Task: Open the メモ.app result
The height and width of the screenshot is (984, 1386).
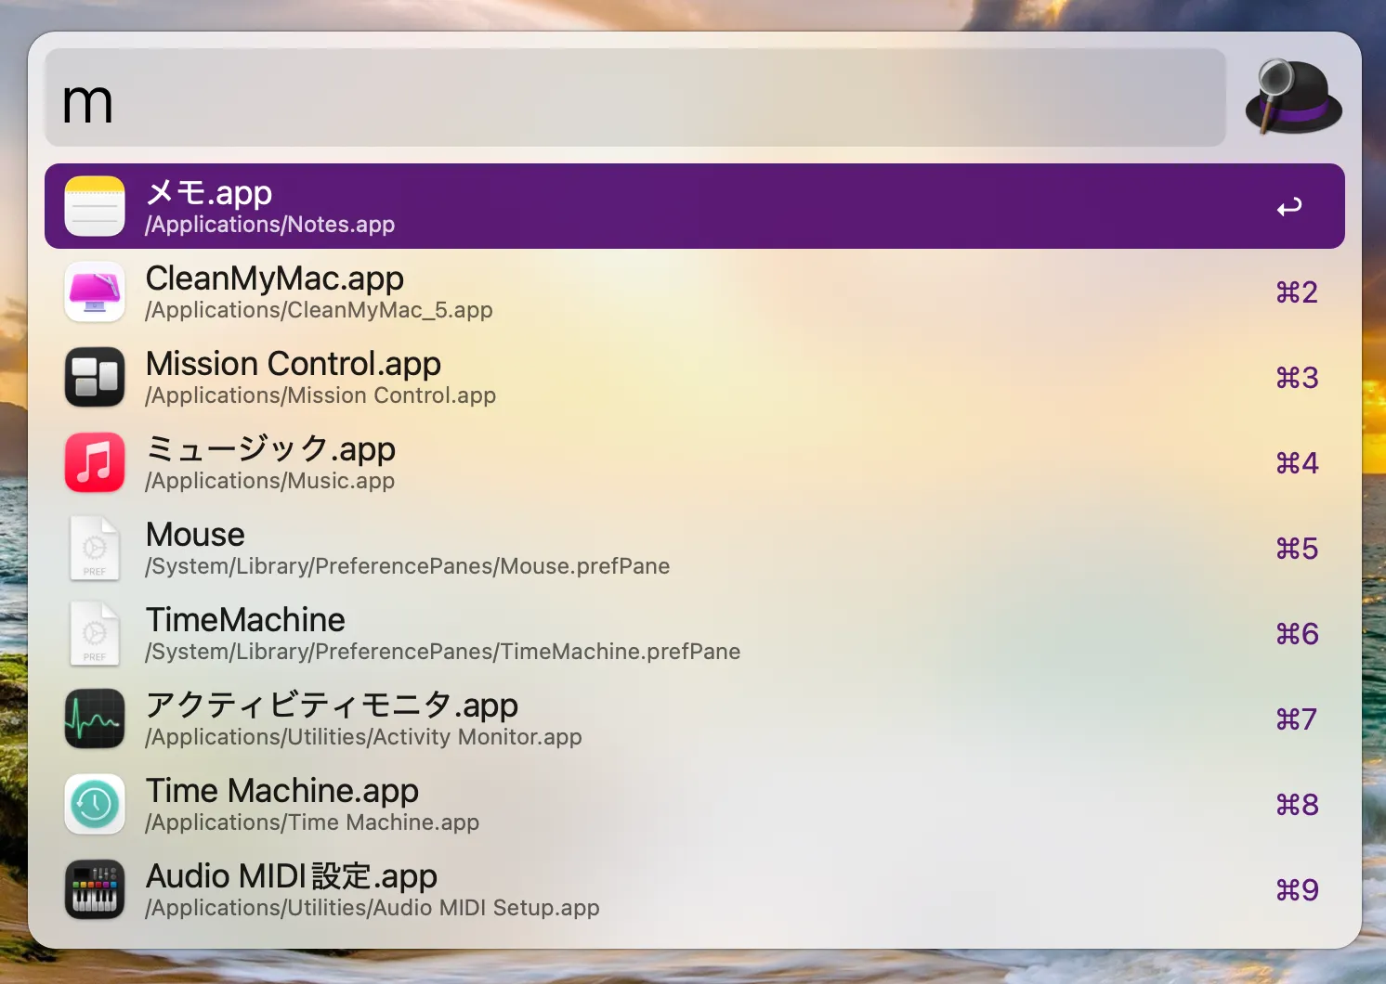Action: pos(695,206)
